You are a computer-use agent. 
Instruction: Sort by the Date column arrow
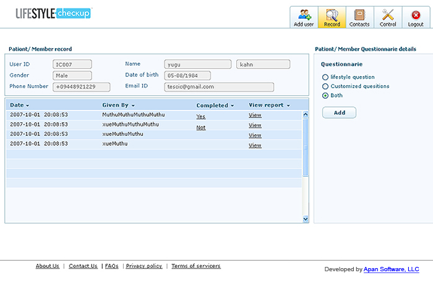coord(27,106)
